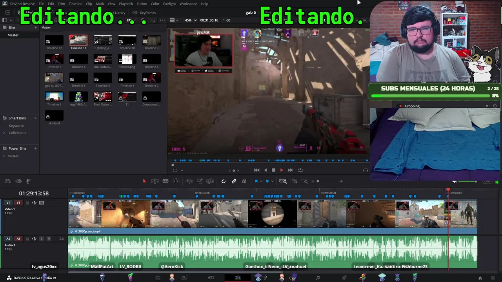Toggle Loop playback

pos(300,170)
